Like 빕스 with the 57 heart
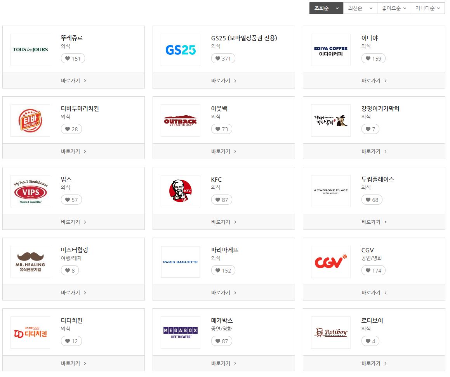Viewport: 450px width, 377px height. point(71,200)
